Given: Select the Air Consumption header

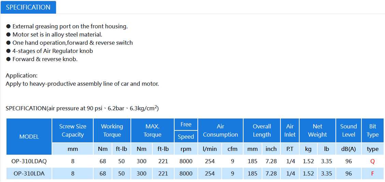Looking at the screenshot, I should click(220, 130).
